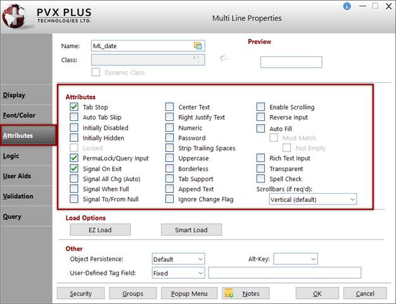
Task: Enable the Password checkbox
Action: coord(169,138)
